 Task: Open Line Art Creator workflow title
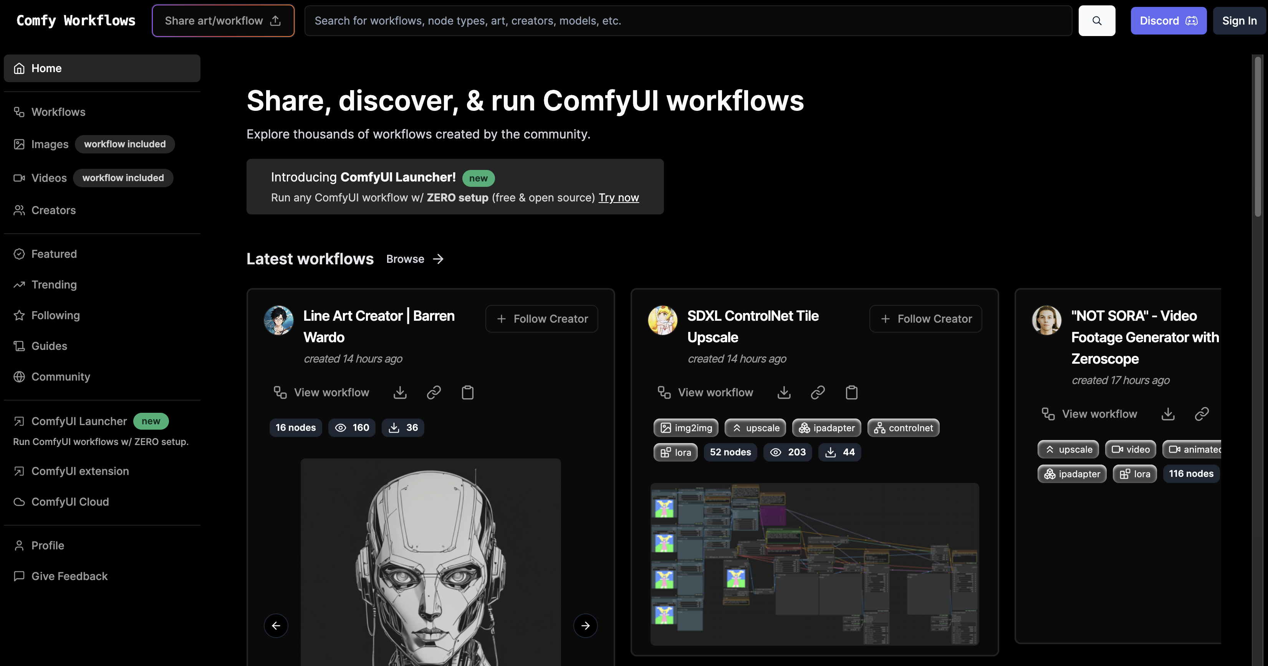(379, 326)
